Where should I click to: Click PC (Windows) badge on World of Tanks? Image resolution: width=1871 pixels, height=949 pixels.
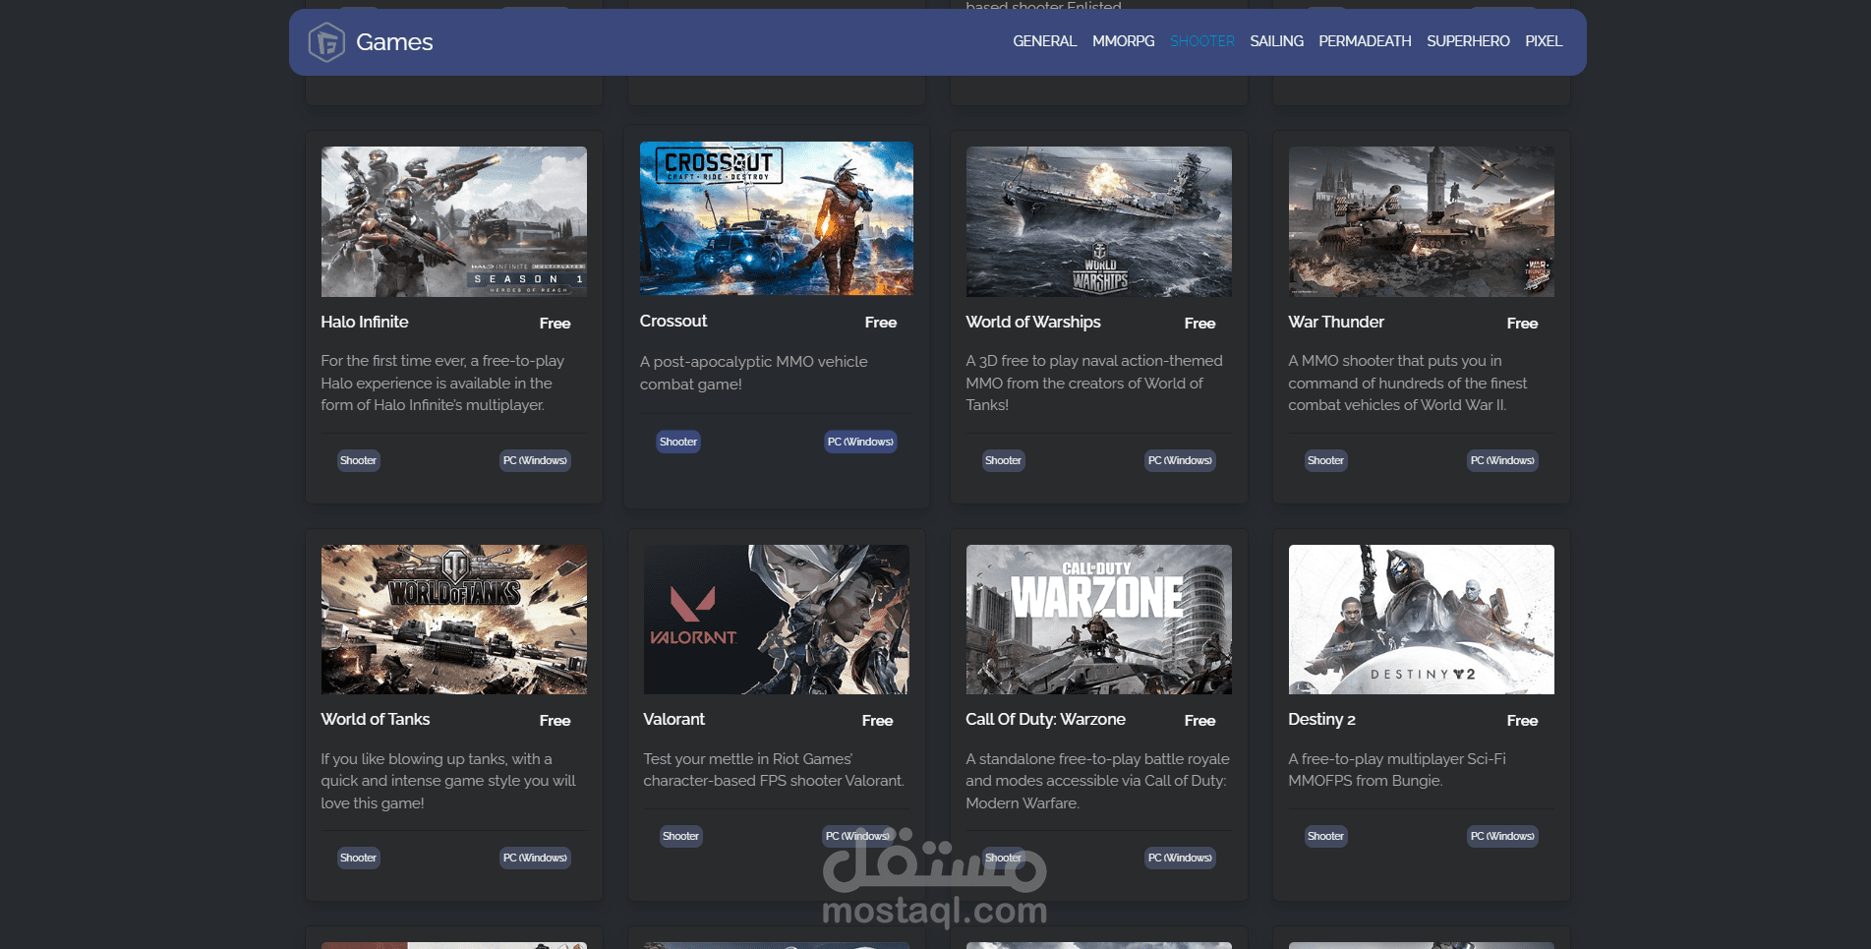(535, 858)
